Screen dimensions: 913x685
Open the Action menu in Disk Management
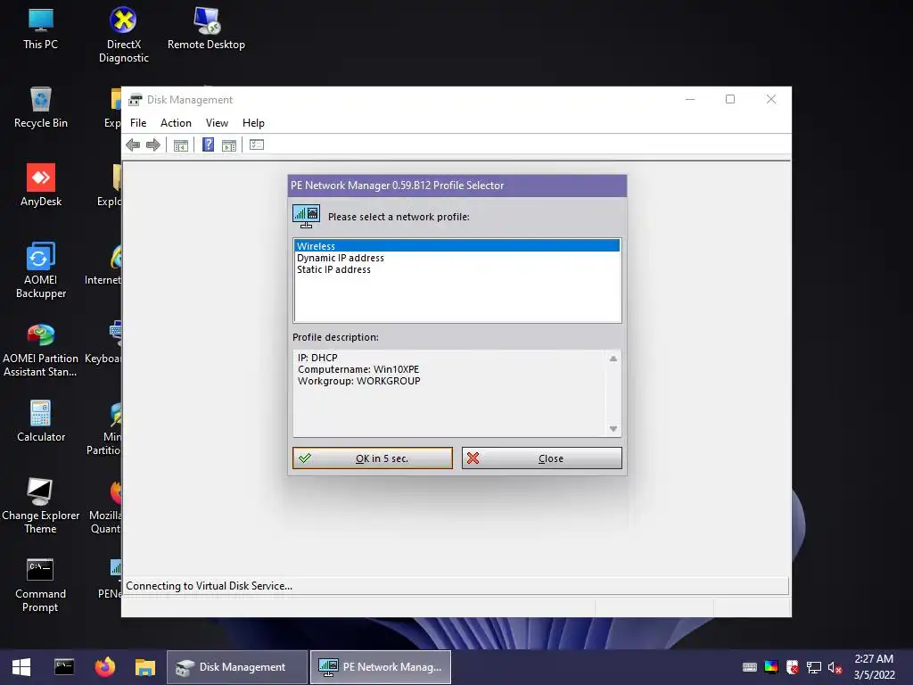pos(176,123)
